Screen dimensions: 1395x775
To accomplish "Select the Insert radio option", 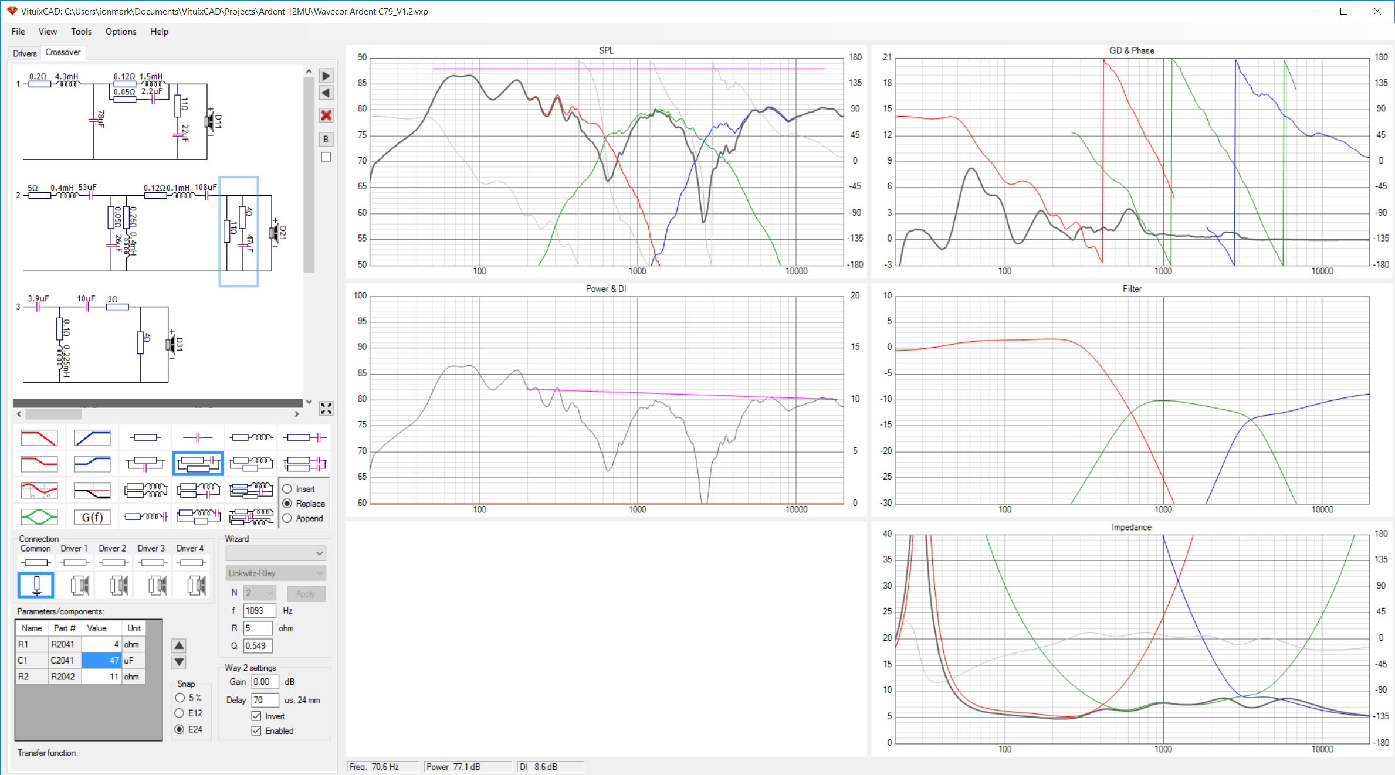I will [287, 489].
